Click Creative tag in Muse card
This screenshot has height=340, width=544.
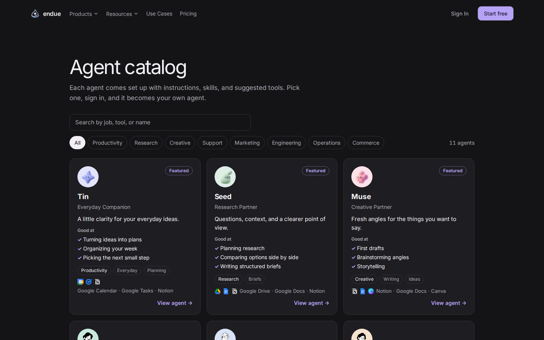tap(364, 279)
